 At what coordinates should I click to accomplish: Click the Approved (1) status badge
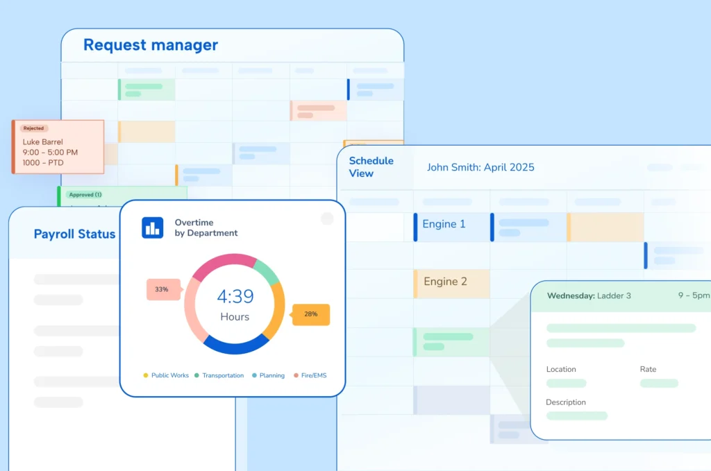tap(85, 195)
